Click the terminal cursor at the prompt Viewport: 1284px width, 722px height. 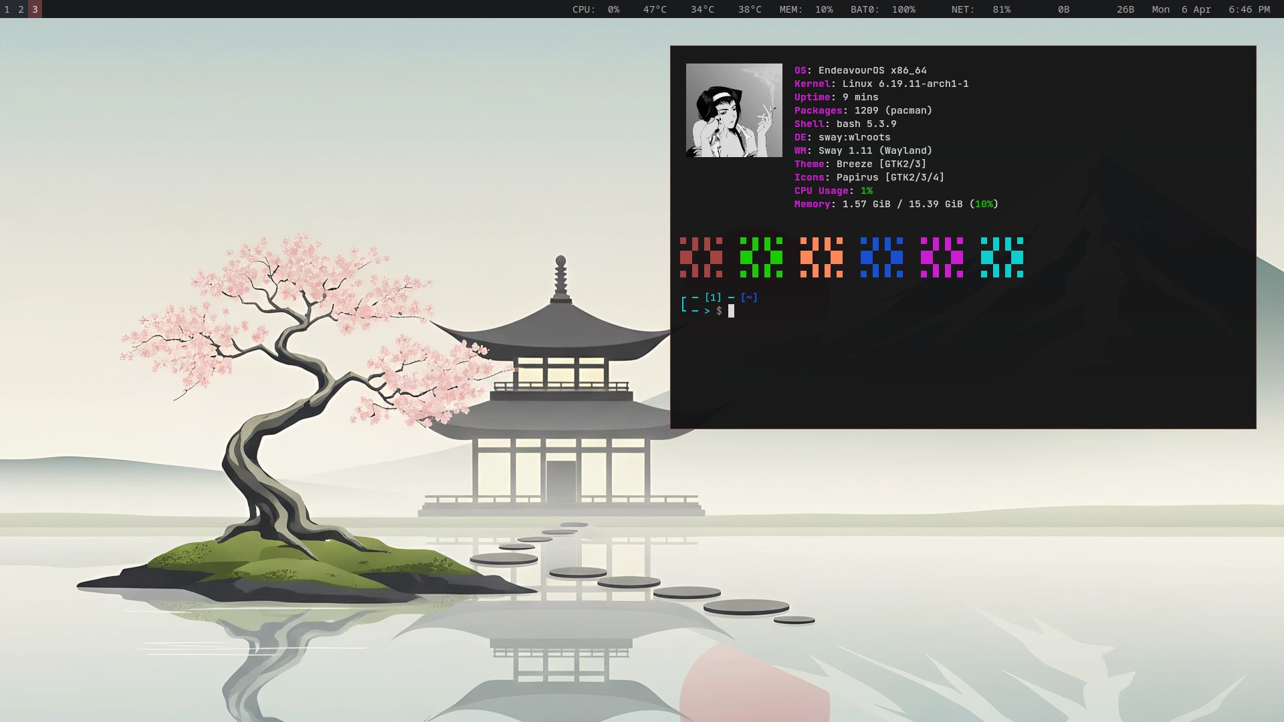click(731, 311)
